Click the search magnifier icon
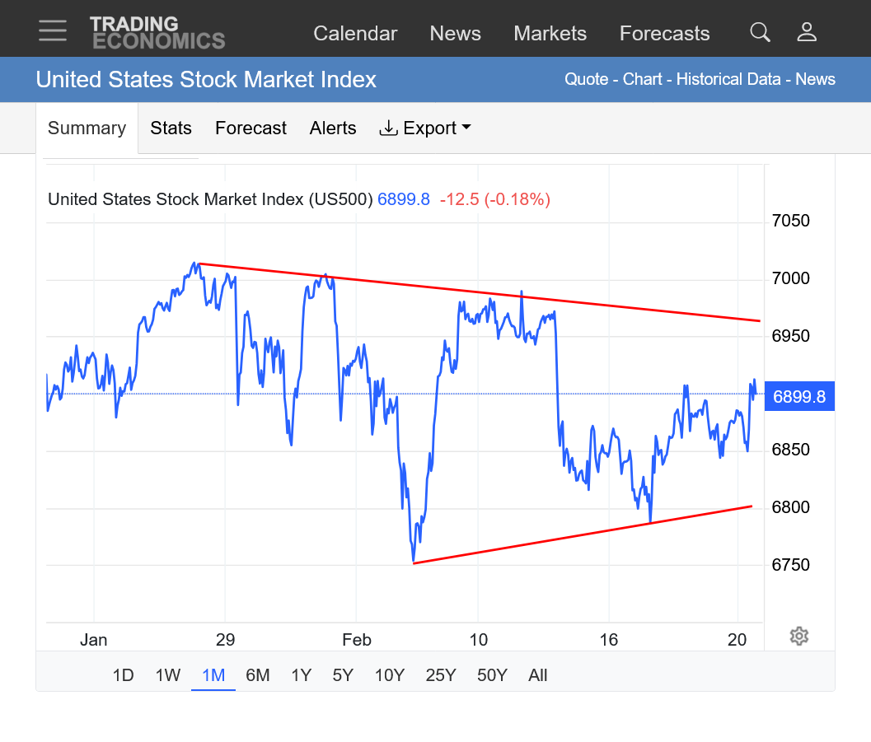This screenshot has width=871, height=742. coord(760,32)
